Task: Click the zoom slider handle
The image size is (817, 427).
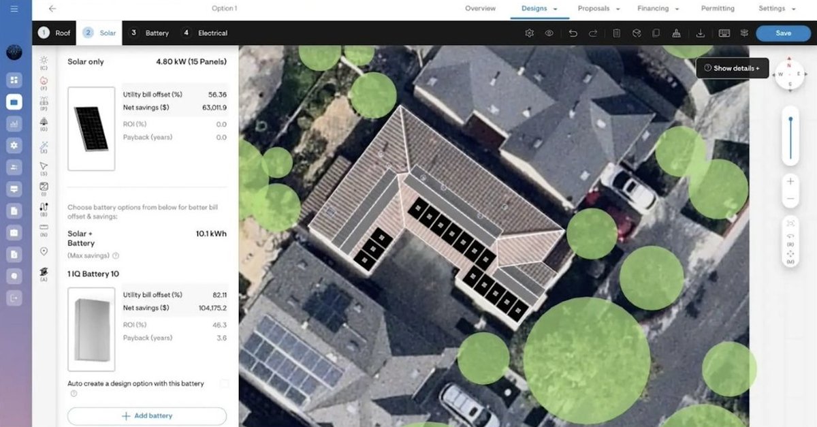Action: pos(790,120)
